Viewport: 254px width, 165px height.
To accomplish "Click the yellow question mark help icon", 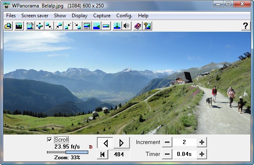I will coord(147,26).
